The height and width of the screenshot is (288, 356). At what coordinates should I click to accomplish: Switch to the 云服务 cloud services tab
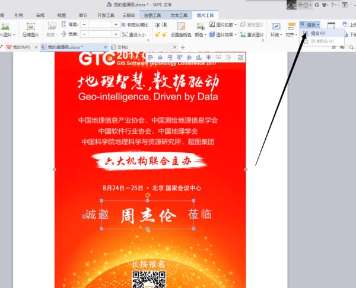point(129,15)
